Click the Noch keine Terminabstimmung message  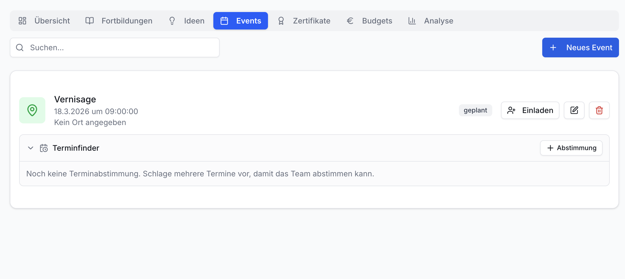200,174
